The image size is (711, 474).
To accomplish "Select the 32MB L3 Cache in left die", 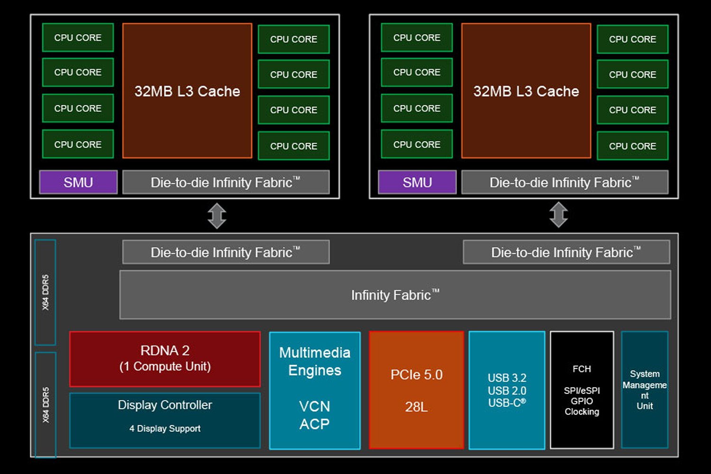I will pos(187,91).
